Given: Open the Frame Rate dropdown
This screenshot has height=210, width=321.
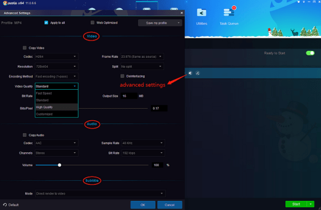Looking at the screenshot, I should pyautogui.click(x=142, y=57).
